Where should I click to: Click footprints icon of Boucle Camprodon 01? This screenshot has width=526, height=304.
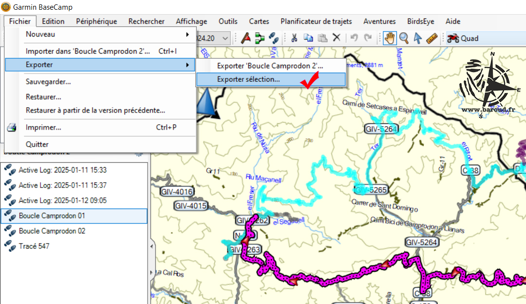(x=10, y=216)
